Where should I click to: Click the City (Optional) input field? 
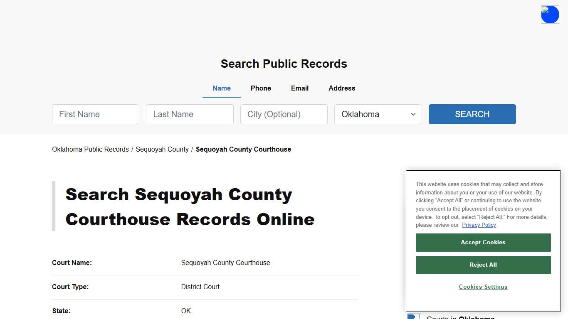tap(284, 114)
